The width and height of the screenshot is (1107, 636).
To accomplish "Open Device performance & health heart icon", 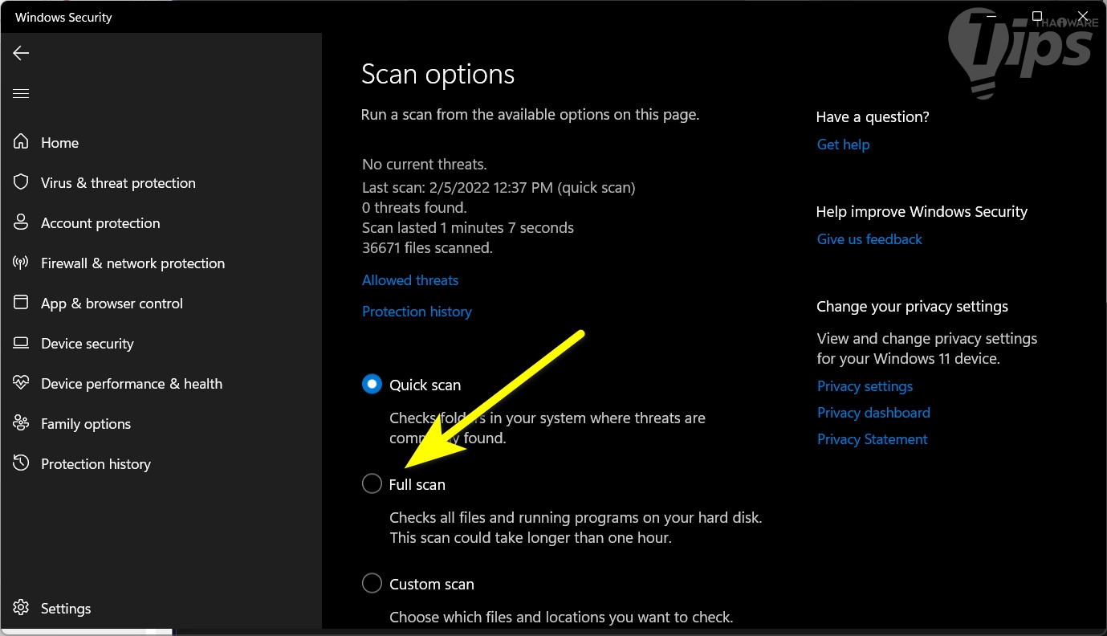I will [x=22, y=383].
